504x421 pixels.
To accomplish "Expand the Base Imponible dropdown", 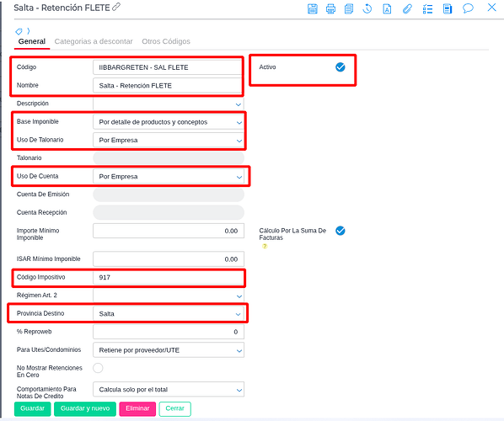I will (x=169, y=122).
